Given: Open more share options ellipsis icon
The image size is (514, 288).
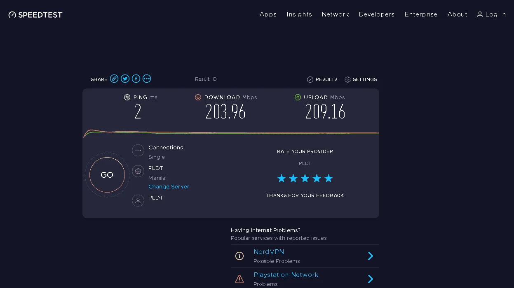Looking at the screenshot, I should (x=147, y=79).
